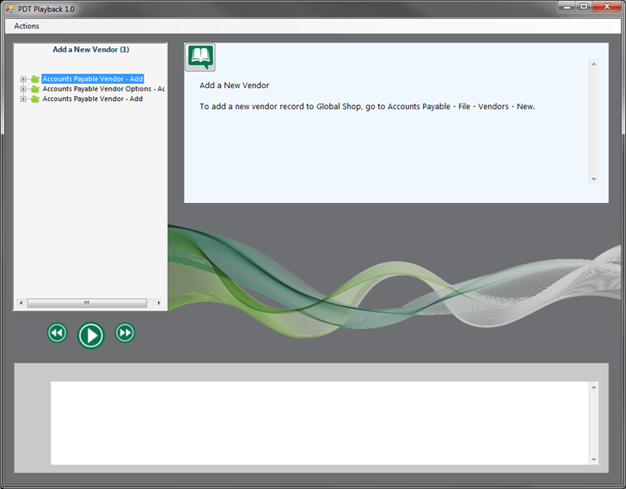Click the green open-book narration icon
Image resolution: width=626 pixels, height=489 pixels.
[200, 58]
